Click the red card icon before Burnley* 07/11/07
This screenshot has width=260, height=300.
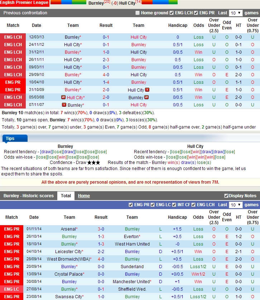(64, 105)
